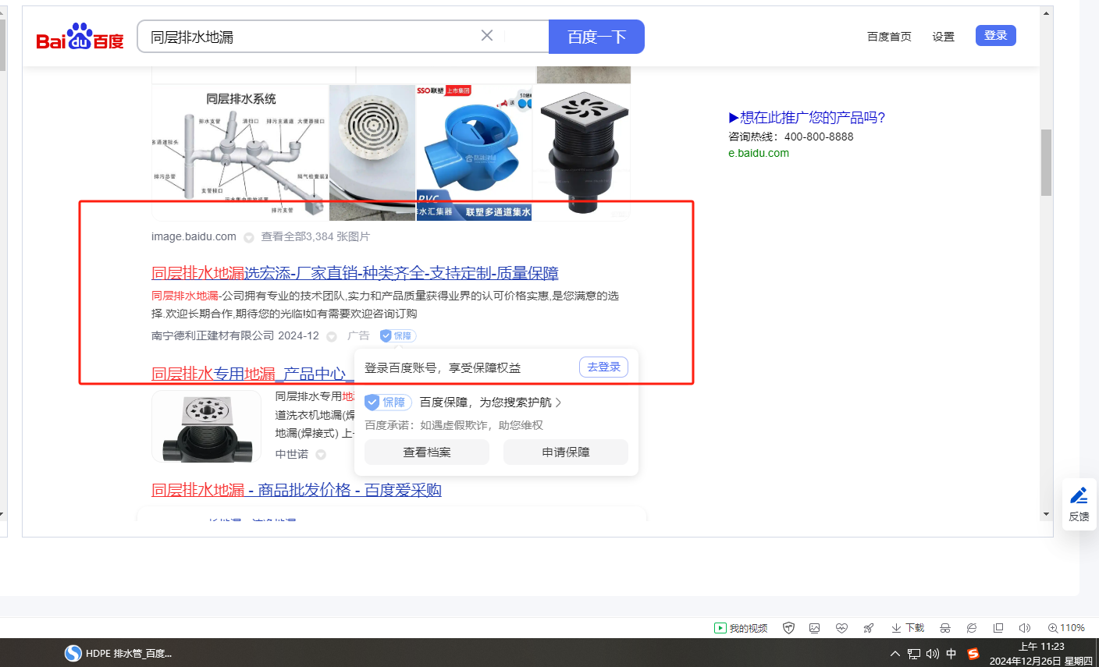This screenshot has width=1099, height=667.
Task: Click the page vertical scrollbar thumb
Action: coord(1046,162)
